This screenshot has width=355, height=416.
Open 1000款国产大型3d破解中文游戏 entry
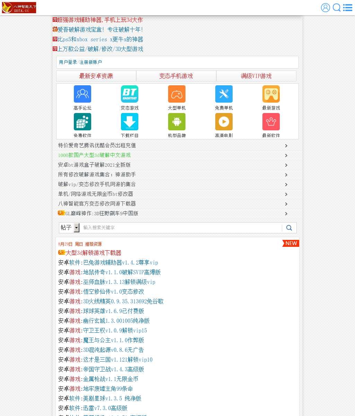point(94,155)
